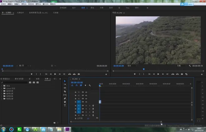Select the Razor tool

coord(65,91)
